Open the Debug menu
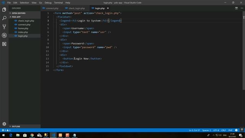The width and height of the screenshot is (245, 138). (48, 3)
